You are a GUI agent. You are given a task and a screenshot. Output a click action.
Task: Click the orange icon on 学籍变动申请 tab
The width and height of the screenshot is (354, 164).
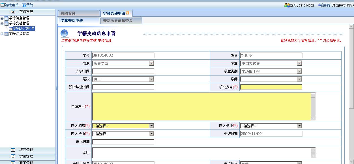point(128,13)
